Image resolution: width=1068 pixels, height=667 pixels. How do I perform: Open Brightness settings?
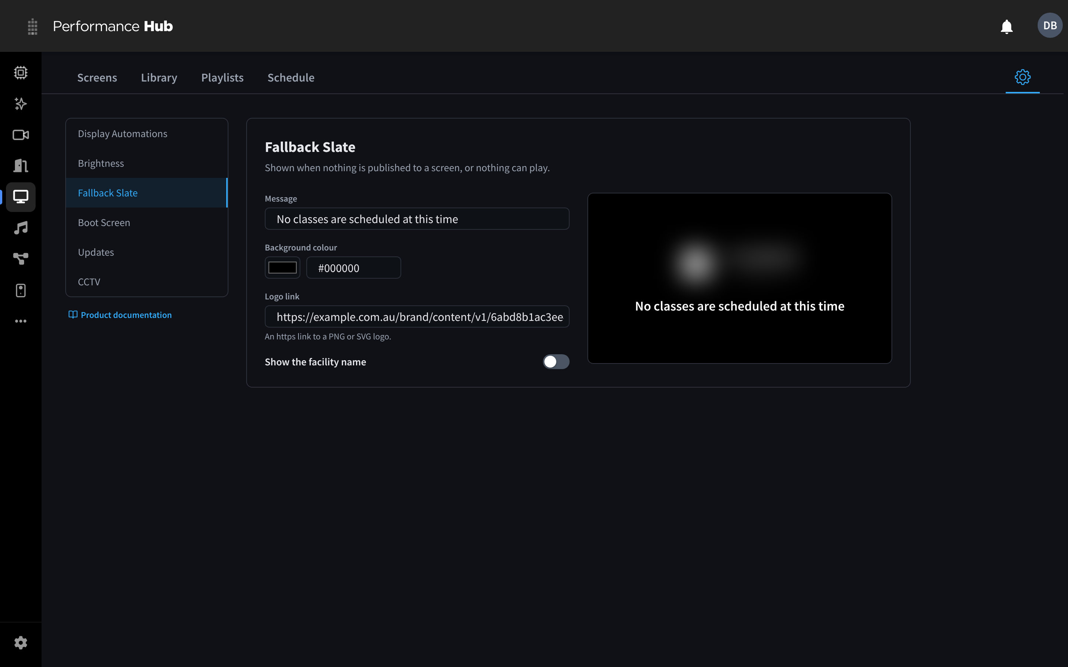pos(146,163)
